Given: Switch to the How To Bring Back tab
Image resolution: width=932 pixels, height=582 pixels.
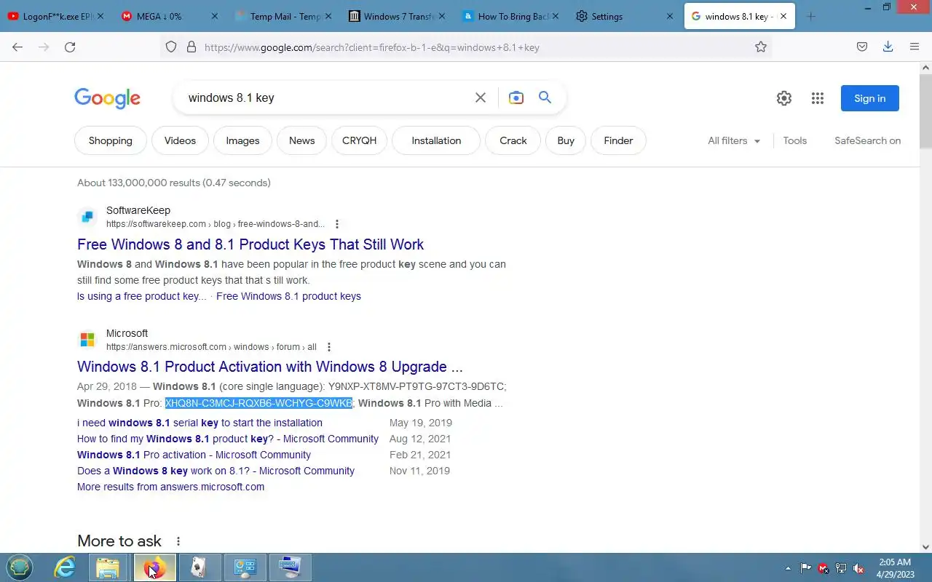Looking at the screenshot, I should coord(510,16).
